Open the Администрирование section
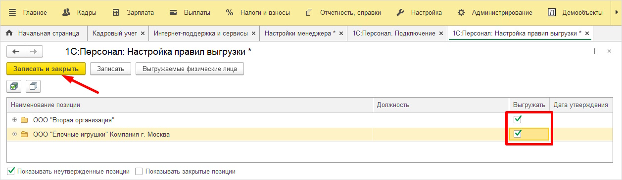Screen dimensions: 622x180 point(494,12)
